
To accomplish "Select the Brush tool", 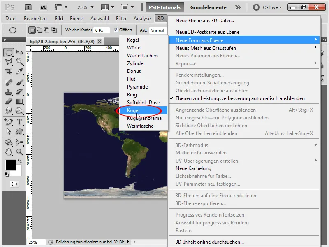I will pyautogui.click(x=19, y=82).
